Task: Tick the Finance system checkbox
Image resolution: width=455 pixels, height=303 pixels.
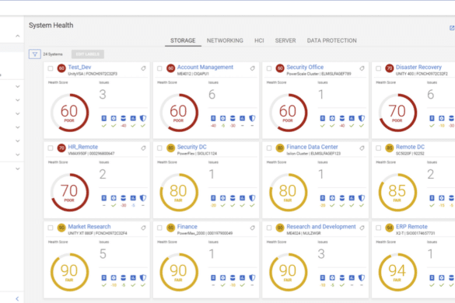Action: pyautogui.click(x=159, y=228)
